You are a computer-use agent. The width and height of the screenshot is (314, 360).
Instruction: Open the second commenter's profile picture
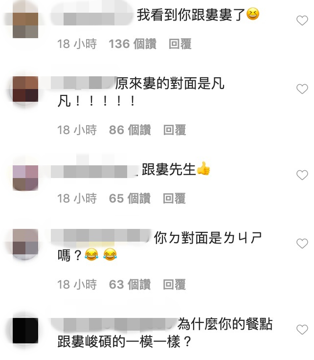pyautogui.click(x=25, y=90)
